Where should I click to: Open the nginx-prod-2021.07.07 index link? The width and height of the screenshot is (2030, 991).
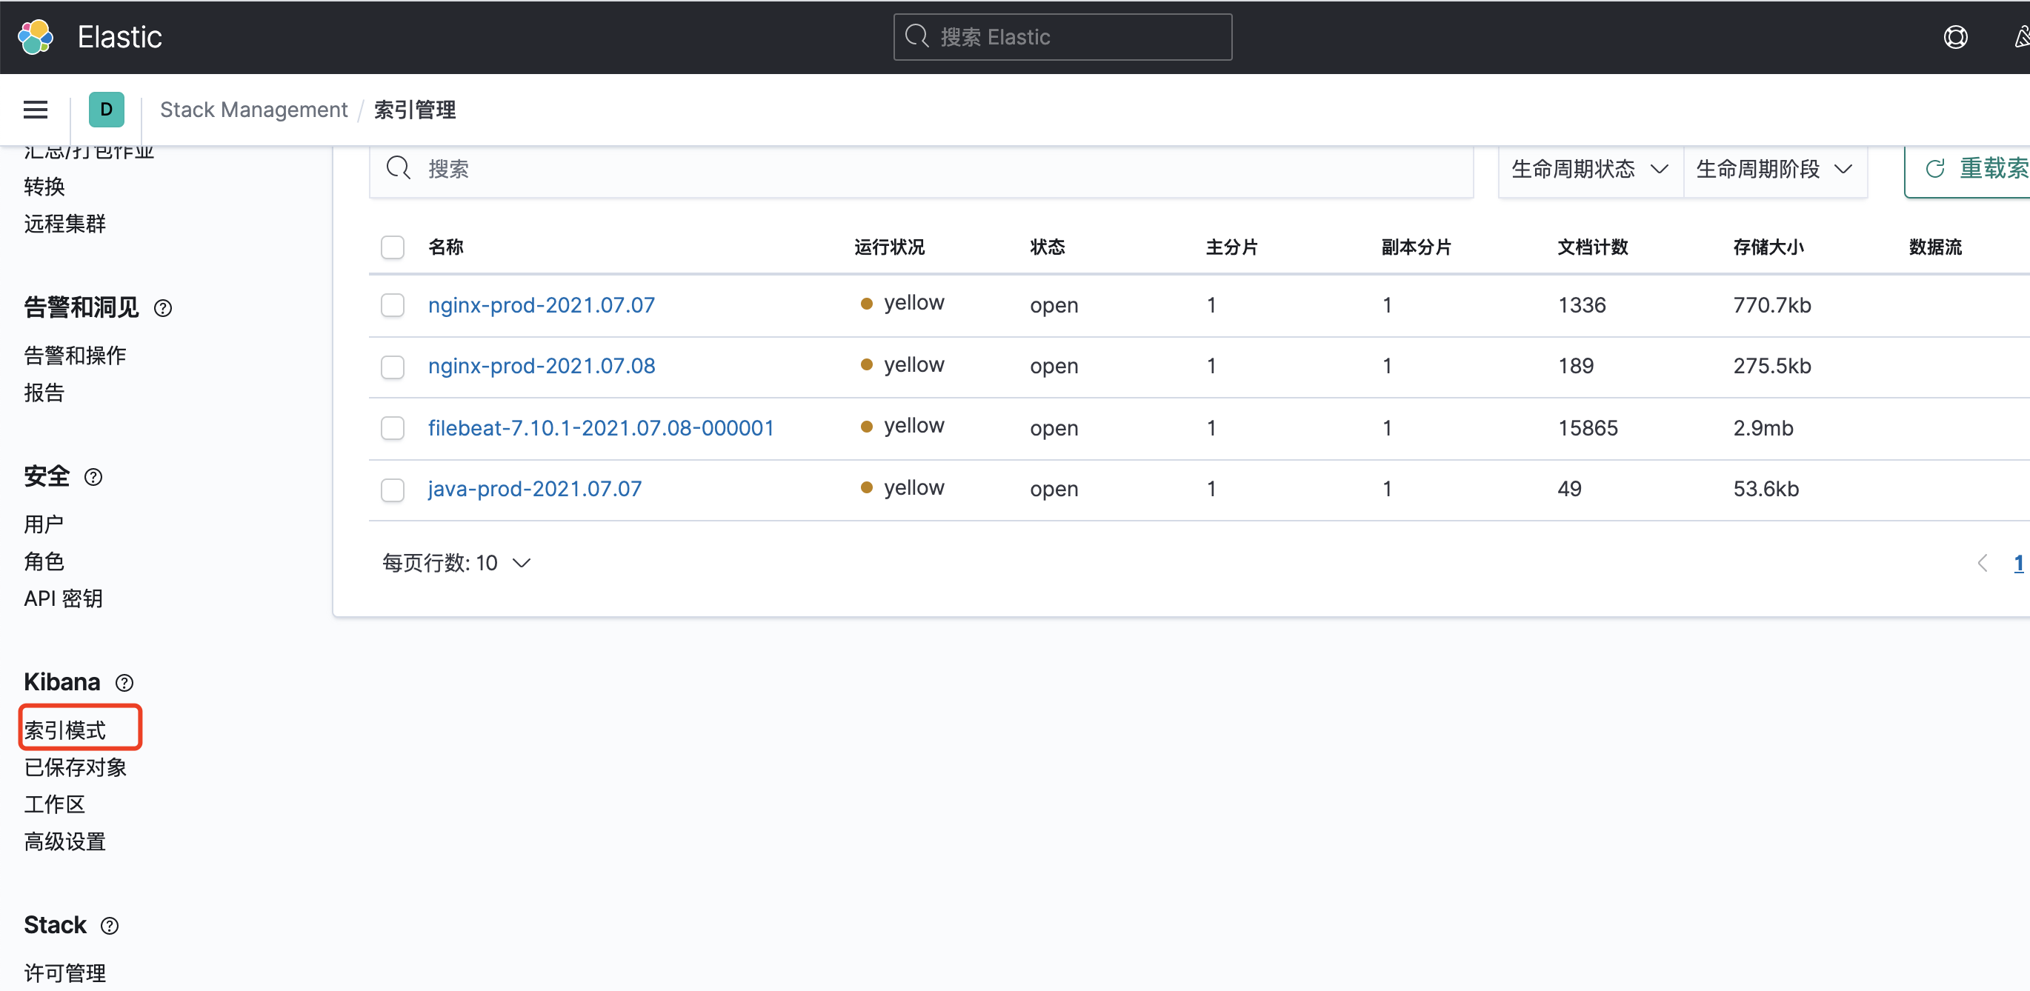(x=542, y=305)
